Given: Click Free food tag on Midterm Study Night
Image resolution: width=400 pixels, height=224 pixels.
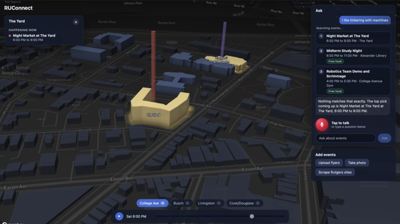Looking at the screenshot, I should [334, 61].
